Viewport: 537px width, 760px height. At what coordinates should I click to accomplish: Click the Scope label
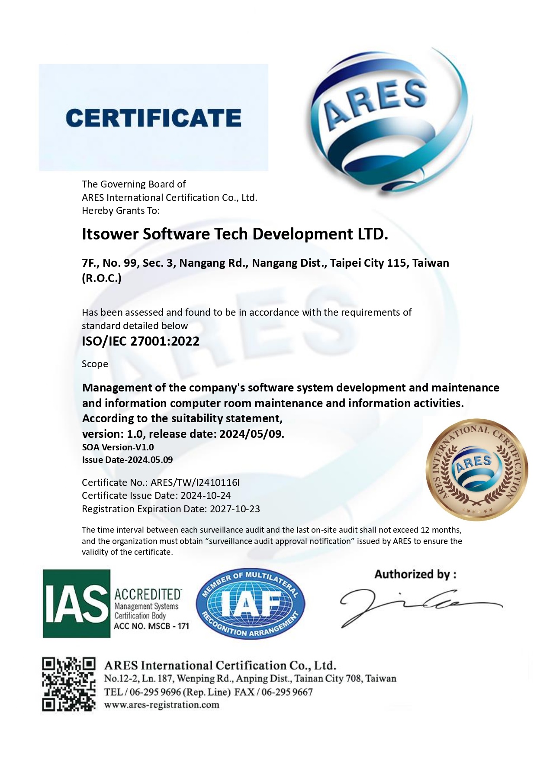[x=95, y=364]
